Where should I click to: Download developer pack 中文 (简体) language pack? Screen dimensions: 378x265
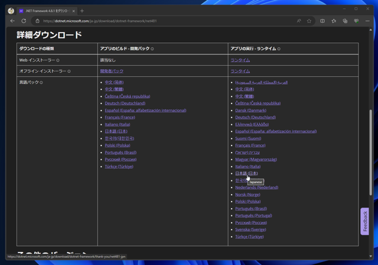(114, 82)
